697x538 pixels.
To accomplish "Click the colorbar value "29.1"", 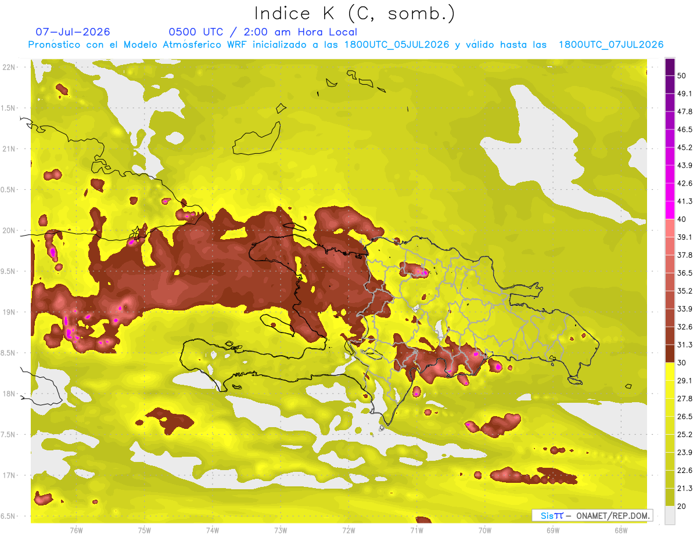I will (685, 381).
